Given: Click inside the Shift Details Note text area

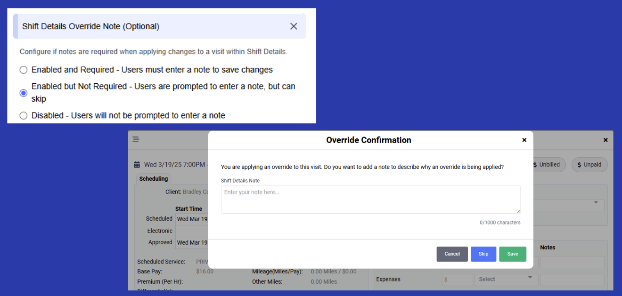Looking at the screenshot, I should [x=371, y=199].
